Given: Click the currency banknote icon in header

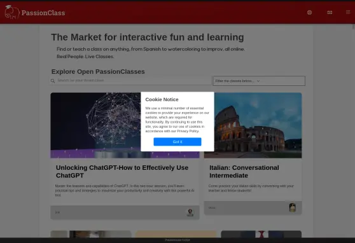Looking at the screenshot, I should pos(330,13).
